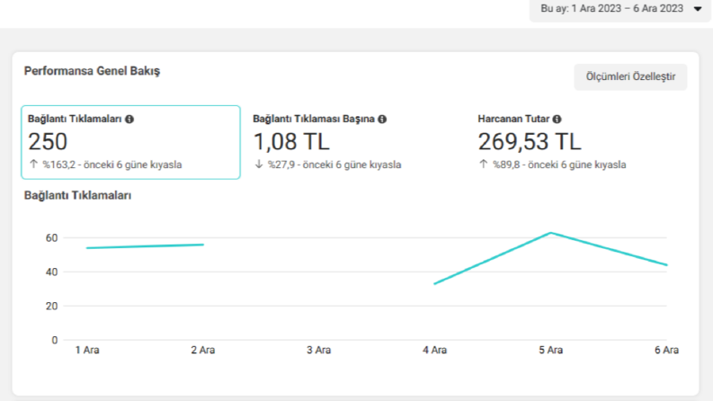Screen dimensions: 713x401
Task: Click down arrow beside %27,9 change
Action: [259, 165]
